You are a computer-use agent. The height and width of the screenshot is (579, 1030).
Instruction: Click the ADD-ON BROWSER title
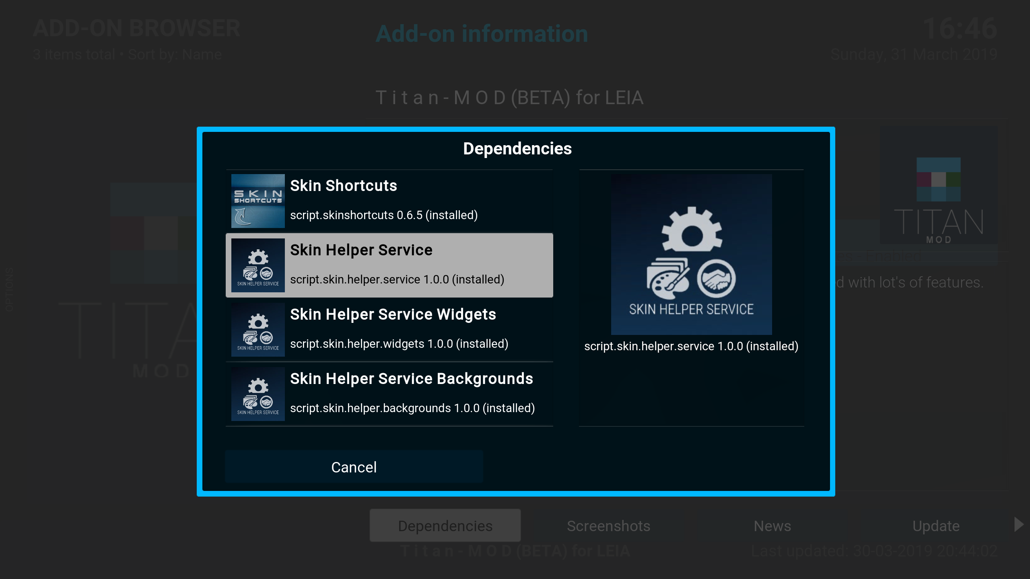coord(137,28)
